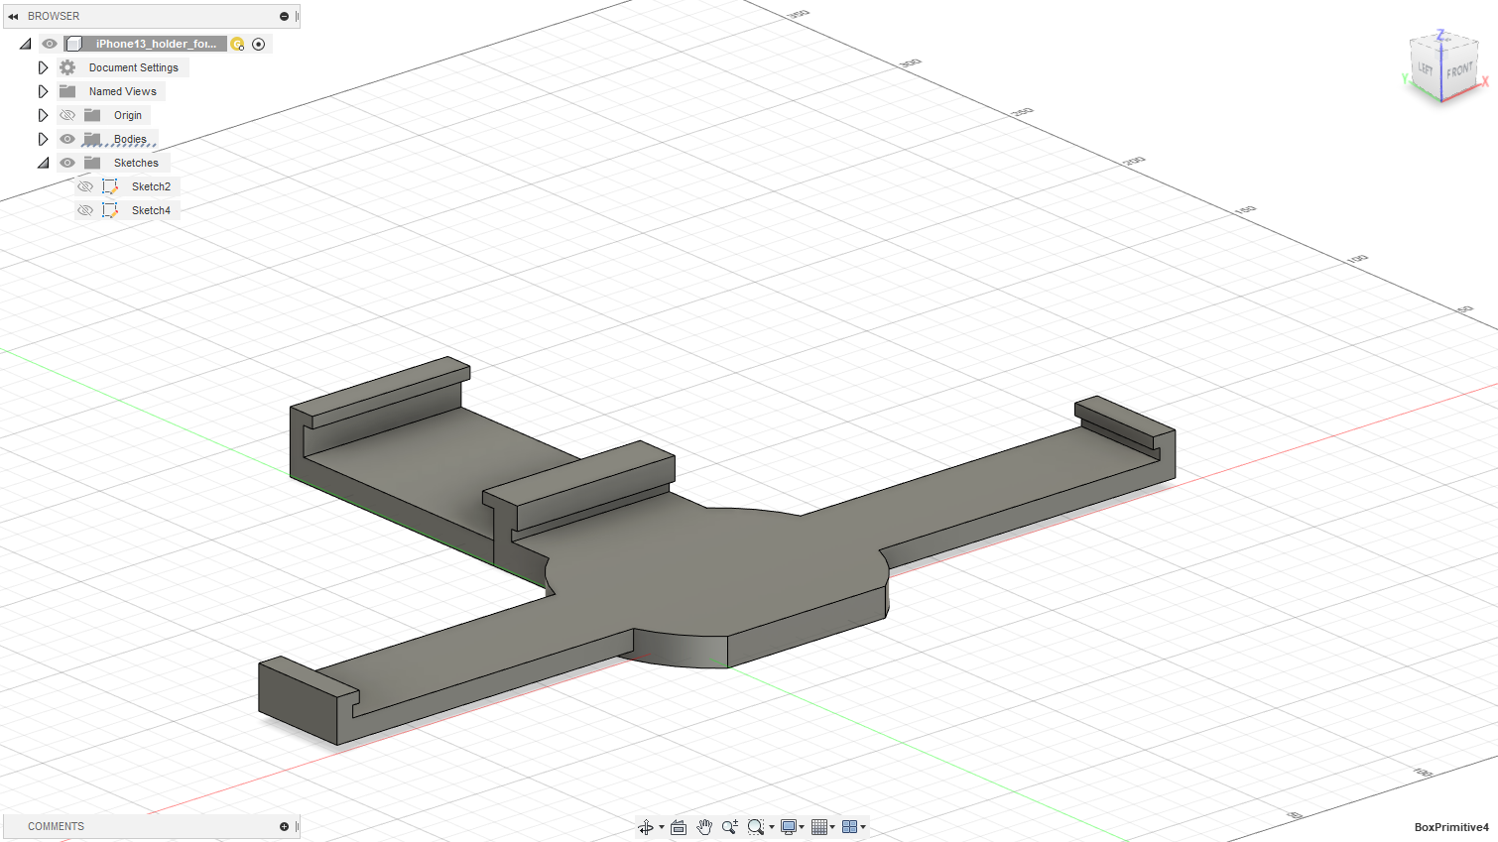1498x842 pixels.
Task: Collapse the Browser panel with double-arrow icon
Action: [13, 17]
